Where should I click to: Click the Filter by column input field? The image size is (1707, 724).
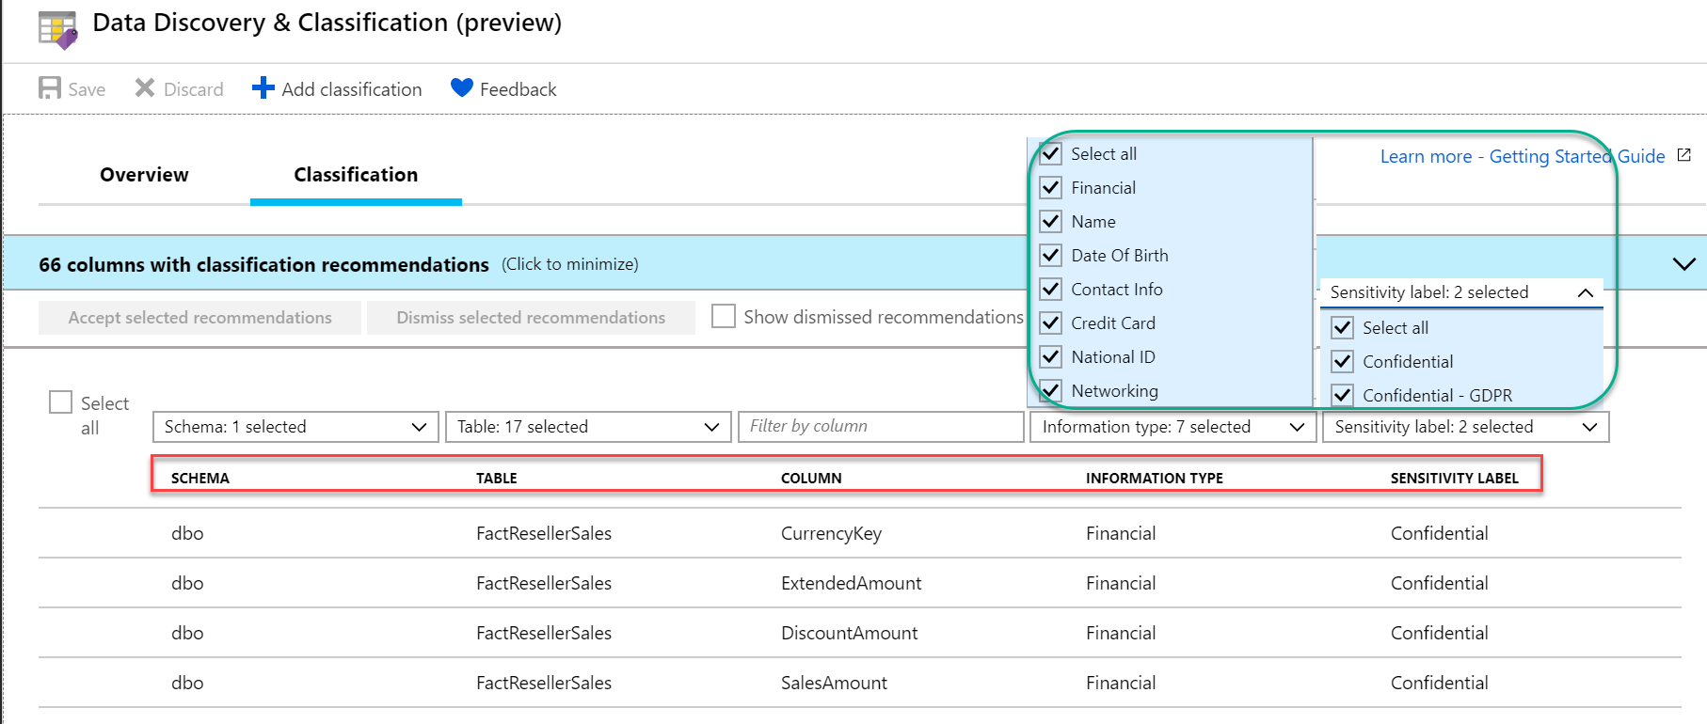pyautogui.click(x=881, y=427)
